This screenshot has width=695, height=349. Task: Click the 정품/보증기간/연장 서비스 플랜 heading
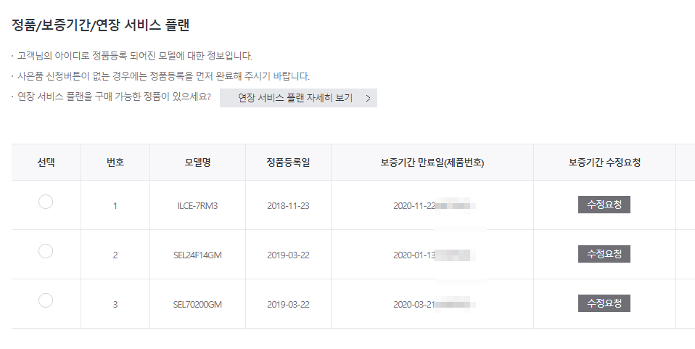[101, 25]
